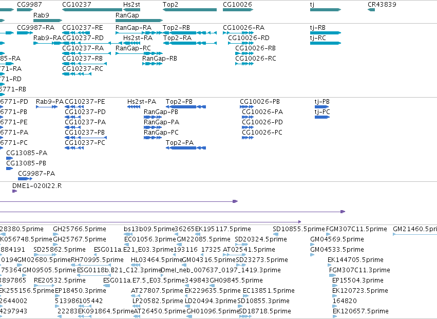437x319 pixels.
Task: Select EST SD20324.5prime
Action: tap(261, 239)
